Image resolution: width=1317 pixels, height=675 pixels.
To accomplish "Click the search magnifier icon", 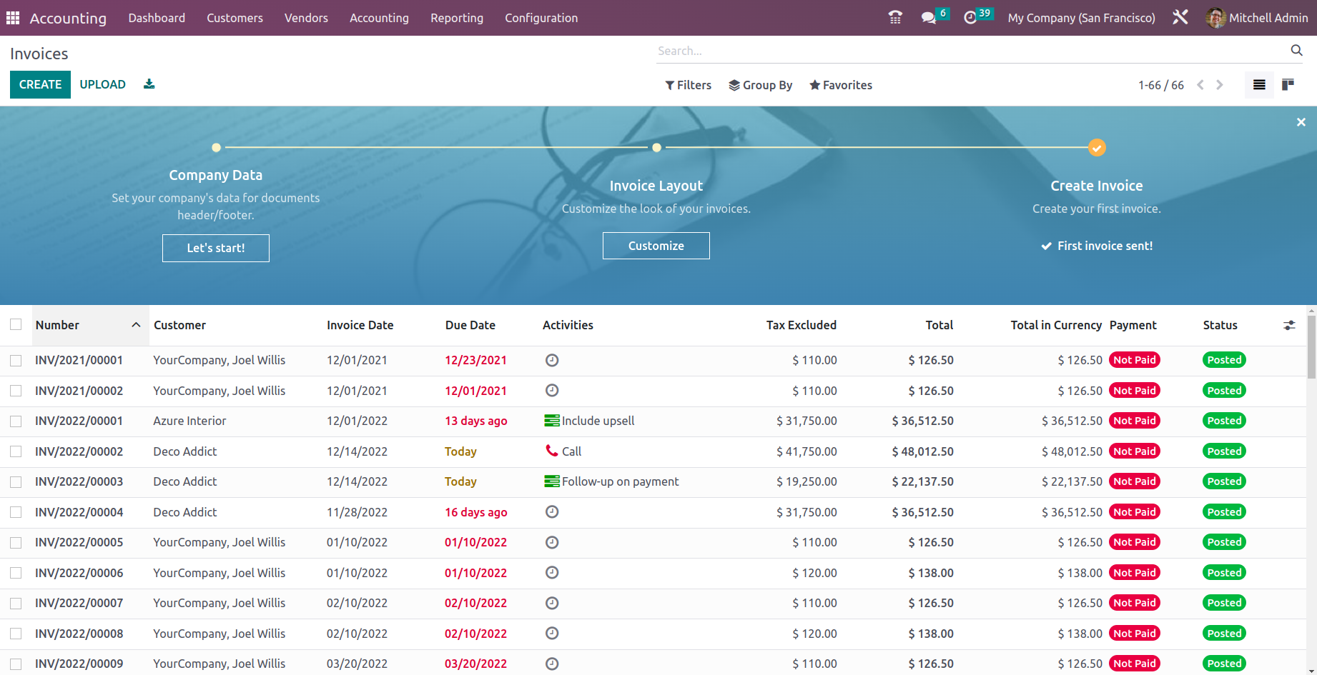I will pyautogui.click(x=1296, y=50).
